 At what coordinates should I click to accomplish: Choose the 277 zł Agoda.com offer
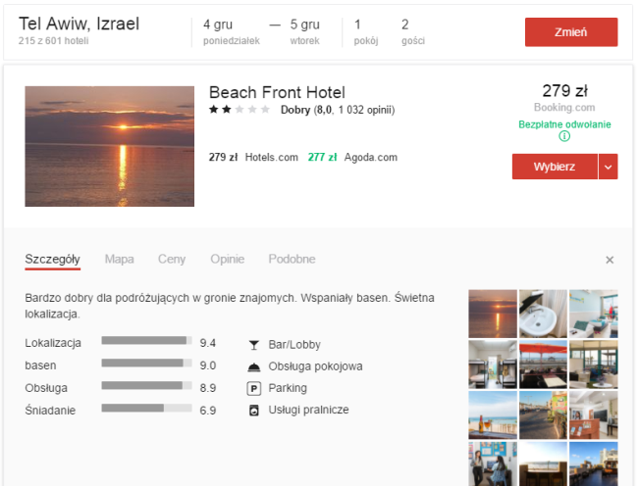point(352,157)
